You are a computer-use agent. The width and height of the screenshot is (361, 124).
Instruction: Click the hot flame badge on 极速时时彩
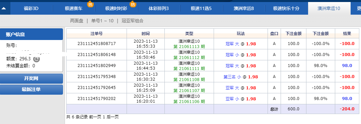tap(133, 4)
